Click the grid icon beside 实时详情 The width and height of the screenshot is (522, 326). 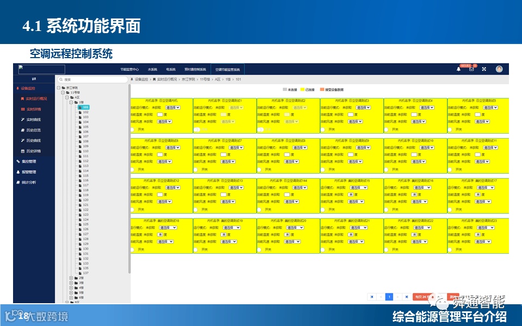click(23, 109)
